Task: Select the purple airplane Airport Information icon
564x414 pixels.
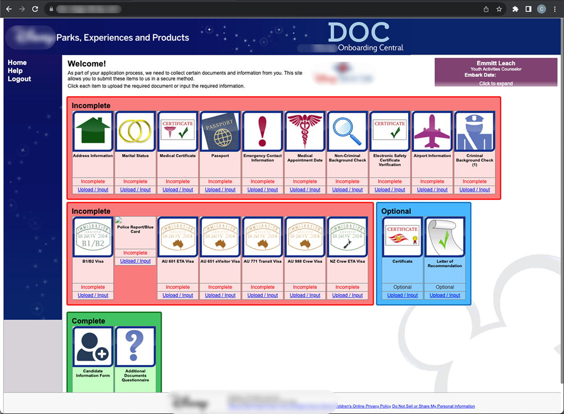Action: 432,132
